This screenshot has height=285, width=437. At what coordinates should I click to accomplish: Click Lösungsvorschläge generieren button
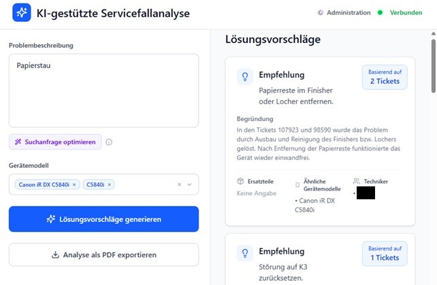[x=103, y=219]
